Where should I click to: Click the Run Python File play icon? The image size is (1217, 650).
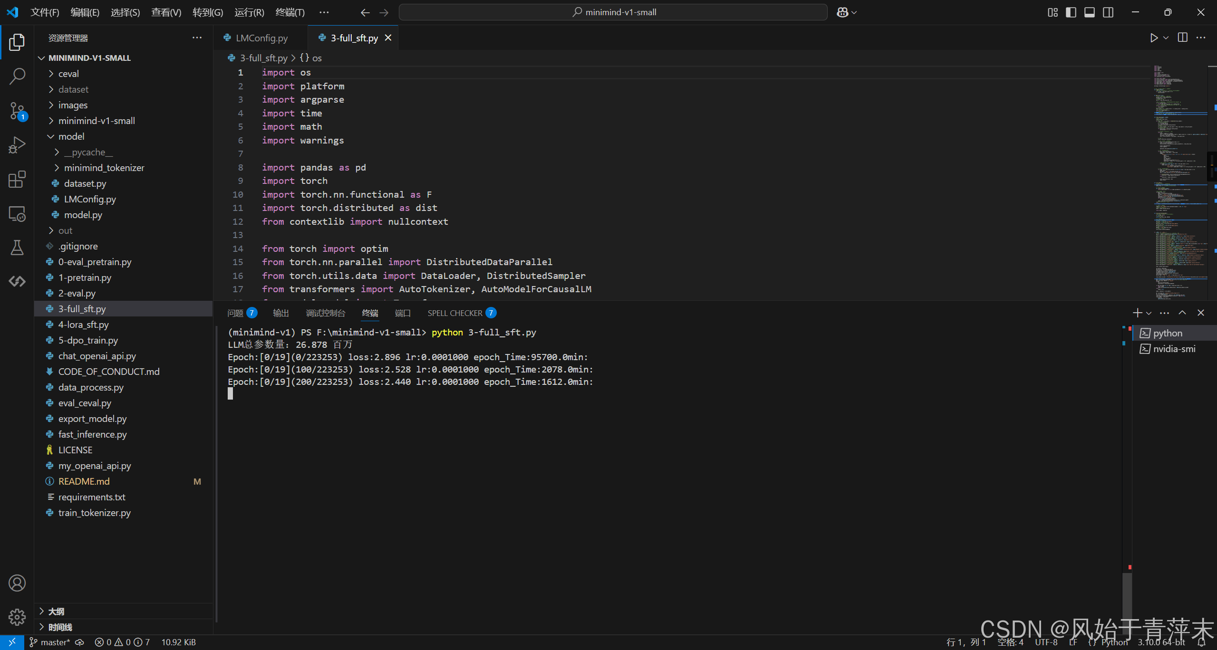click(1154, 38)
